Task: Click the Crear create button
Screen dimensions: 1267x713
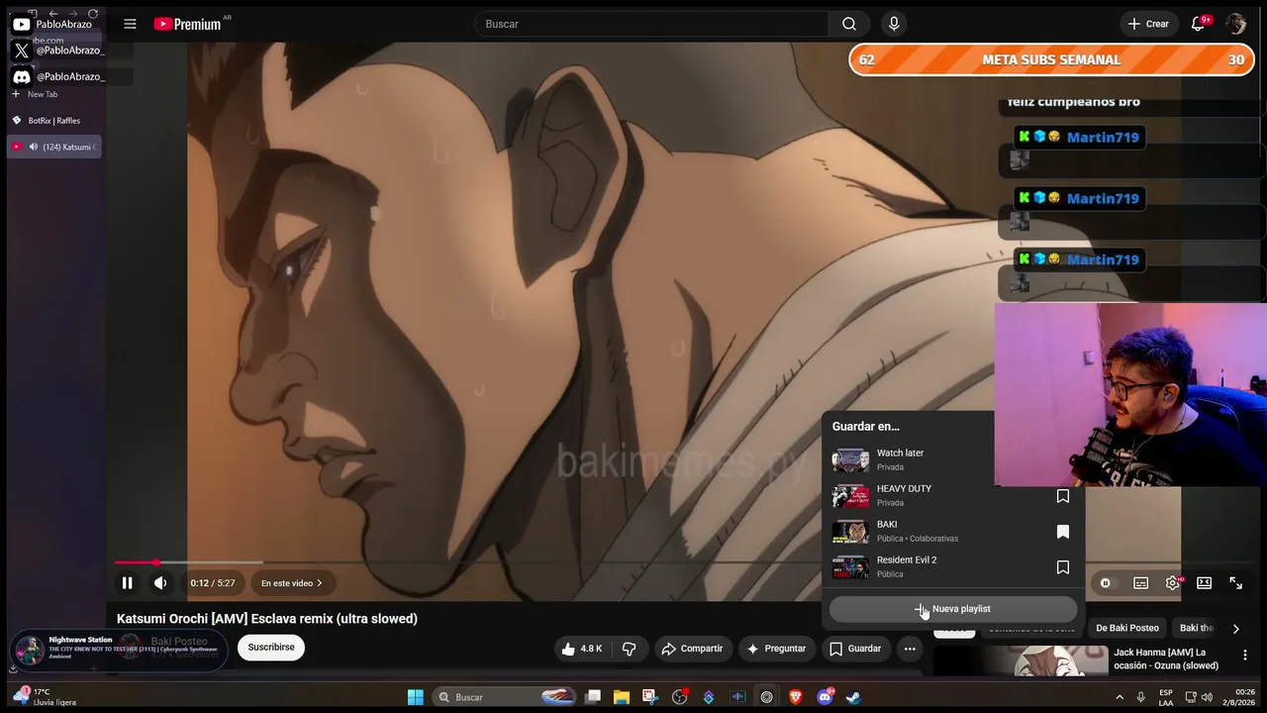Action: [x=1148, y=24]
